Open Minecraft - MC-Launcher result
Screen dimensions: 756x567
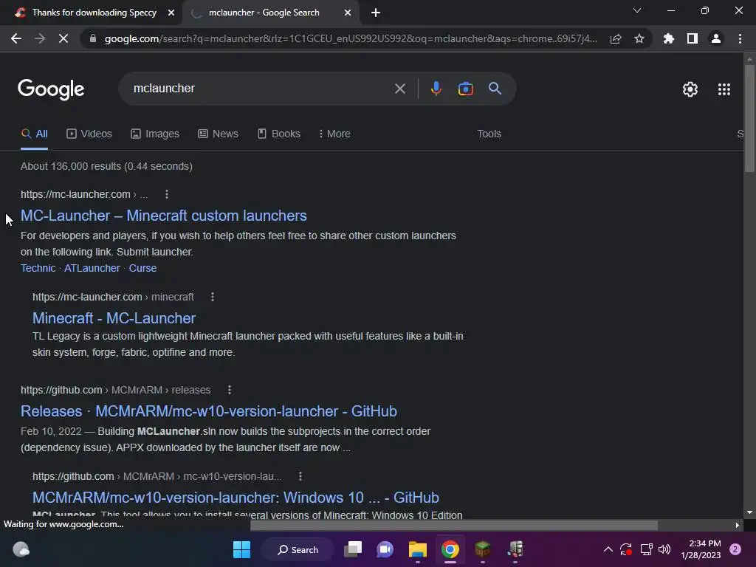click(x=114, y=318)
